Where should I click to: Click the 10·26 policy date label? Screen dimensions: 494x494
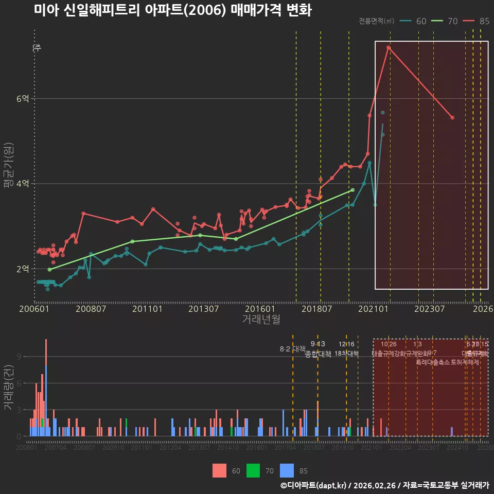point(389,344)
